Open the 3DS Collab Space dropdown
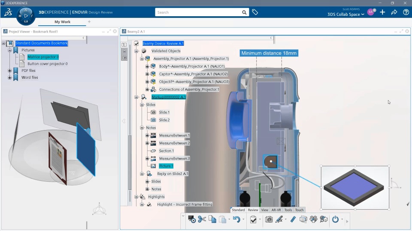This screenshot has width=412, height=231. tap(346, 15)
